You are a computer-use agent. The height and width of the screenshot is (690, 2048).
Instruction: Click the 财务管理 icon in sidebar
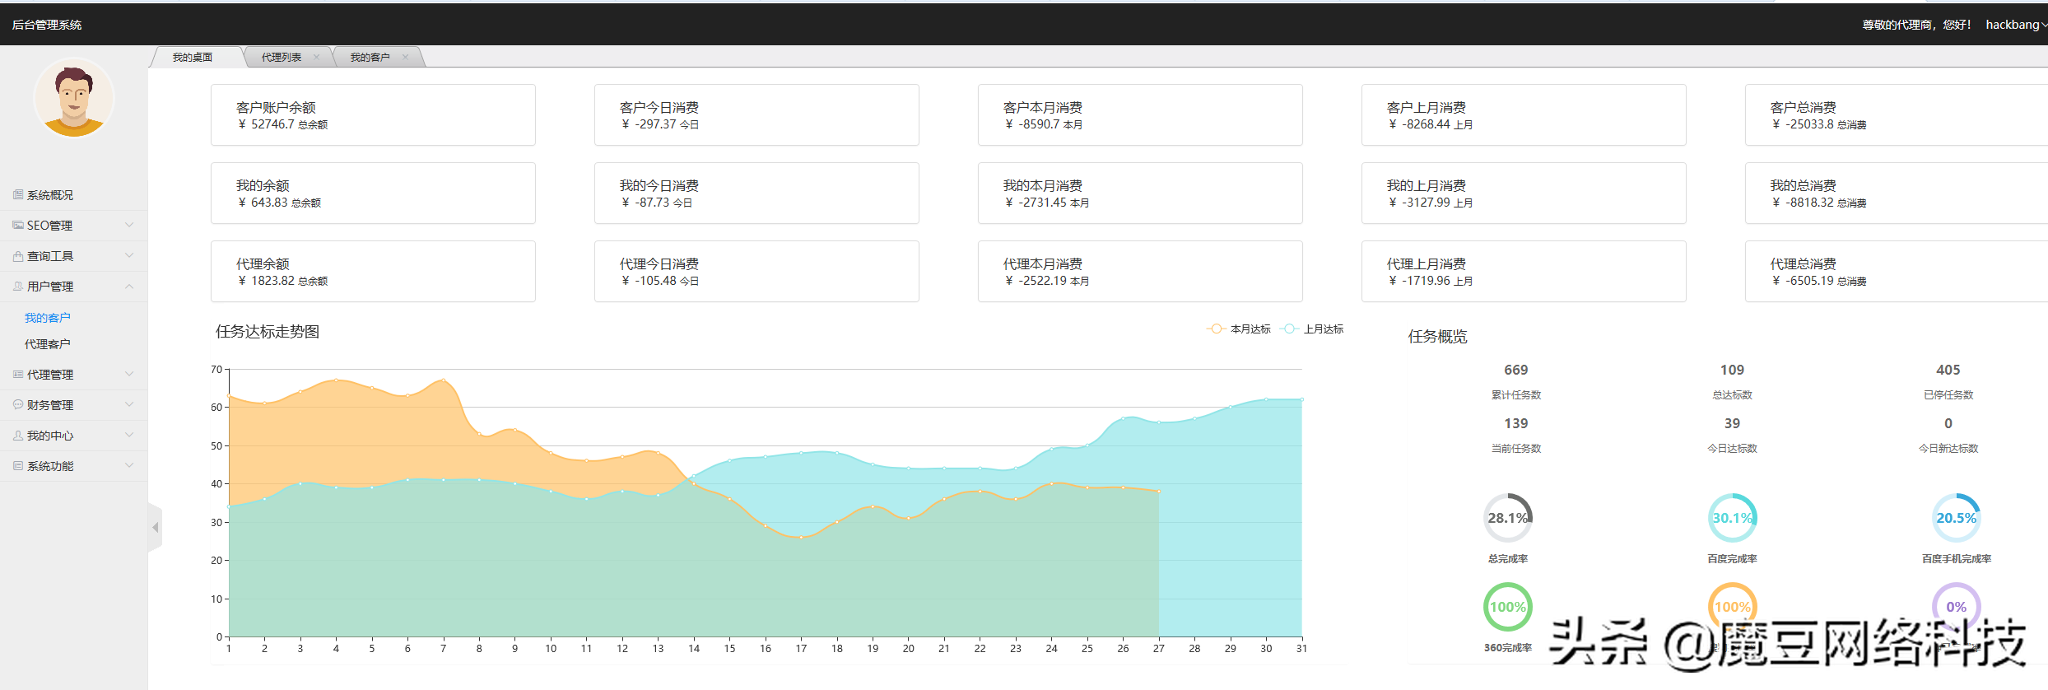click(x=17, y=405)
